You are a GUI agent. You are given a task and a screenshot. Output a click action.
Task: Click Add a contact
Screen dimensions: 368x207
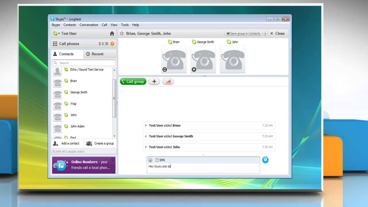pos(66,143)
